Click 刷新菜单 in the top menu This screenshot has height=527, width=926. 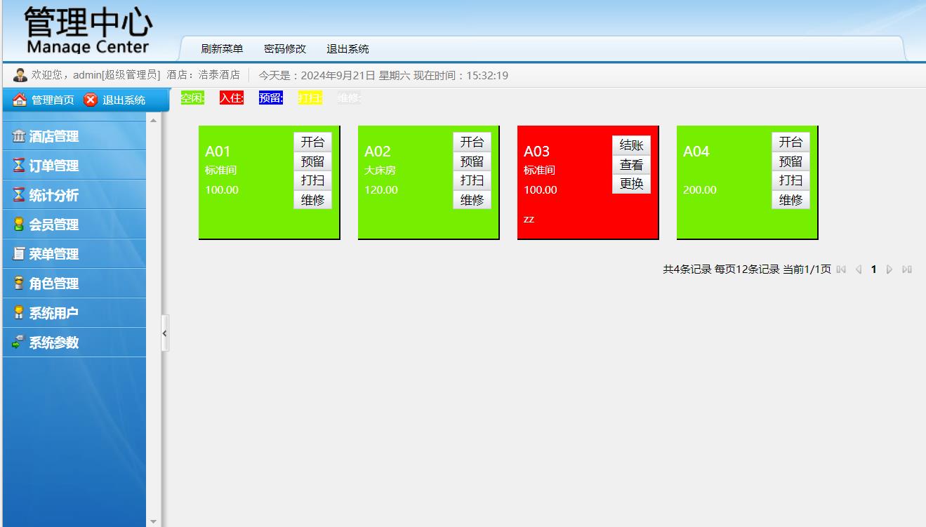point(222,49)
